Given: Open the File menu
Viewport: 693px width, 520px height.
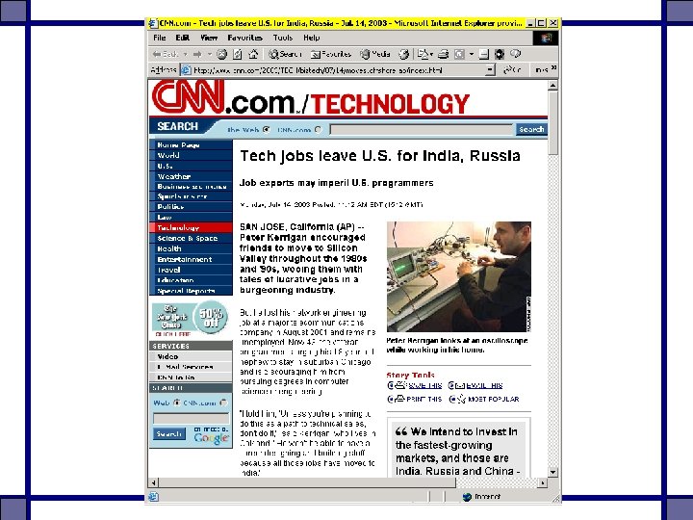Looking at the screenshot, I should pos(160,38).
